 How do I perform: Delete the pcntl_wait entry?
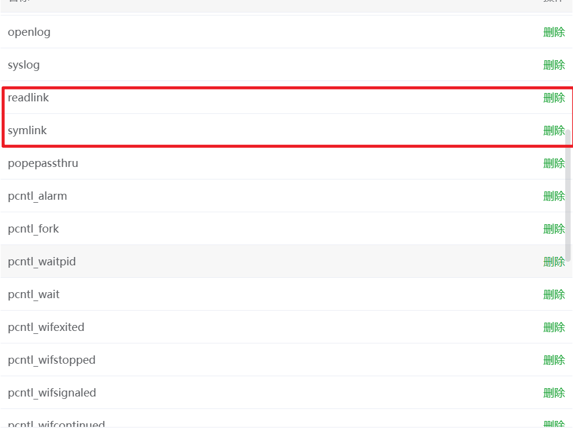tap(554, 295)
